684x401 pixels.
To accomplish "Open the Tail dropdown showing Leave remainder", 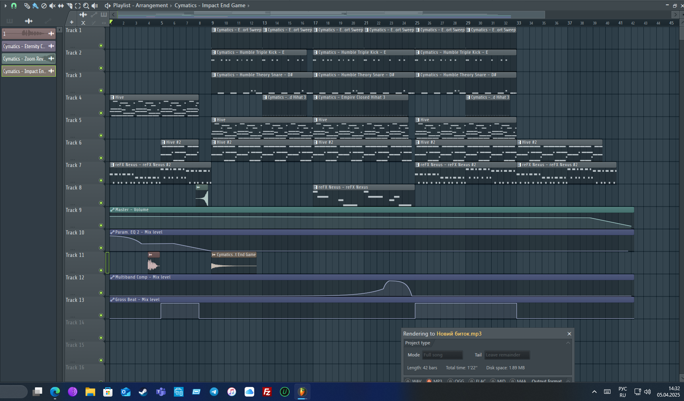I will (x=507, y=355).
